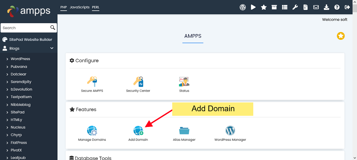
Task: Click the yellow star favorite badge
Action: pos(341,36)
